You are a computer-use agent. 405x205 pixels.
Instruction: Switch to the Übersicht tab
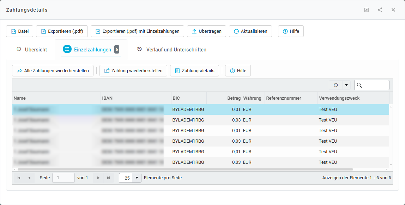pyautogui.click(x=32, y=50)
